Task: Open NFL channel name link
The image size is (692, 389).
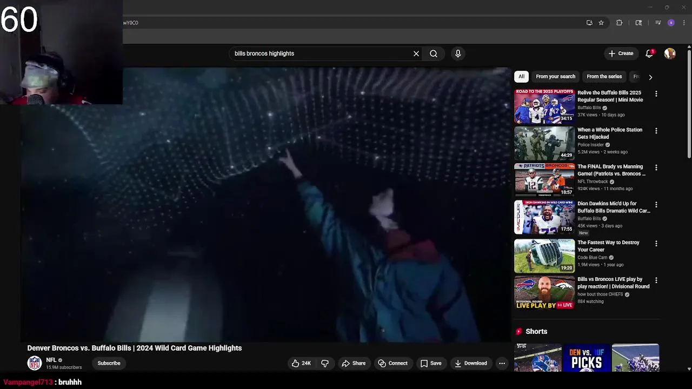Action: pos(51,360)
